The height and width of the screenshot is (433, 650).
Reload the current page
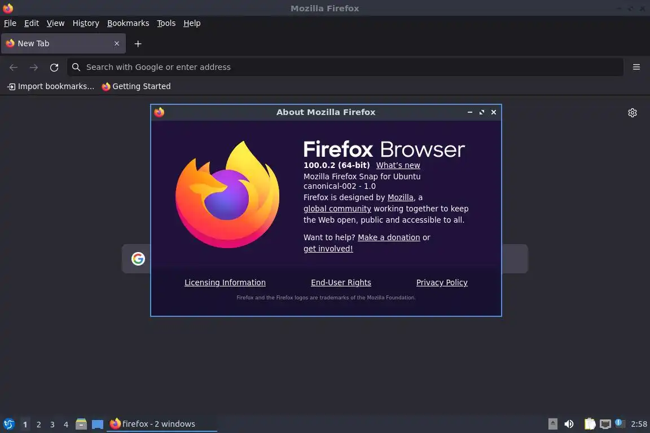[54, 67]
